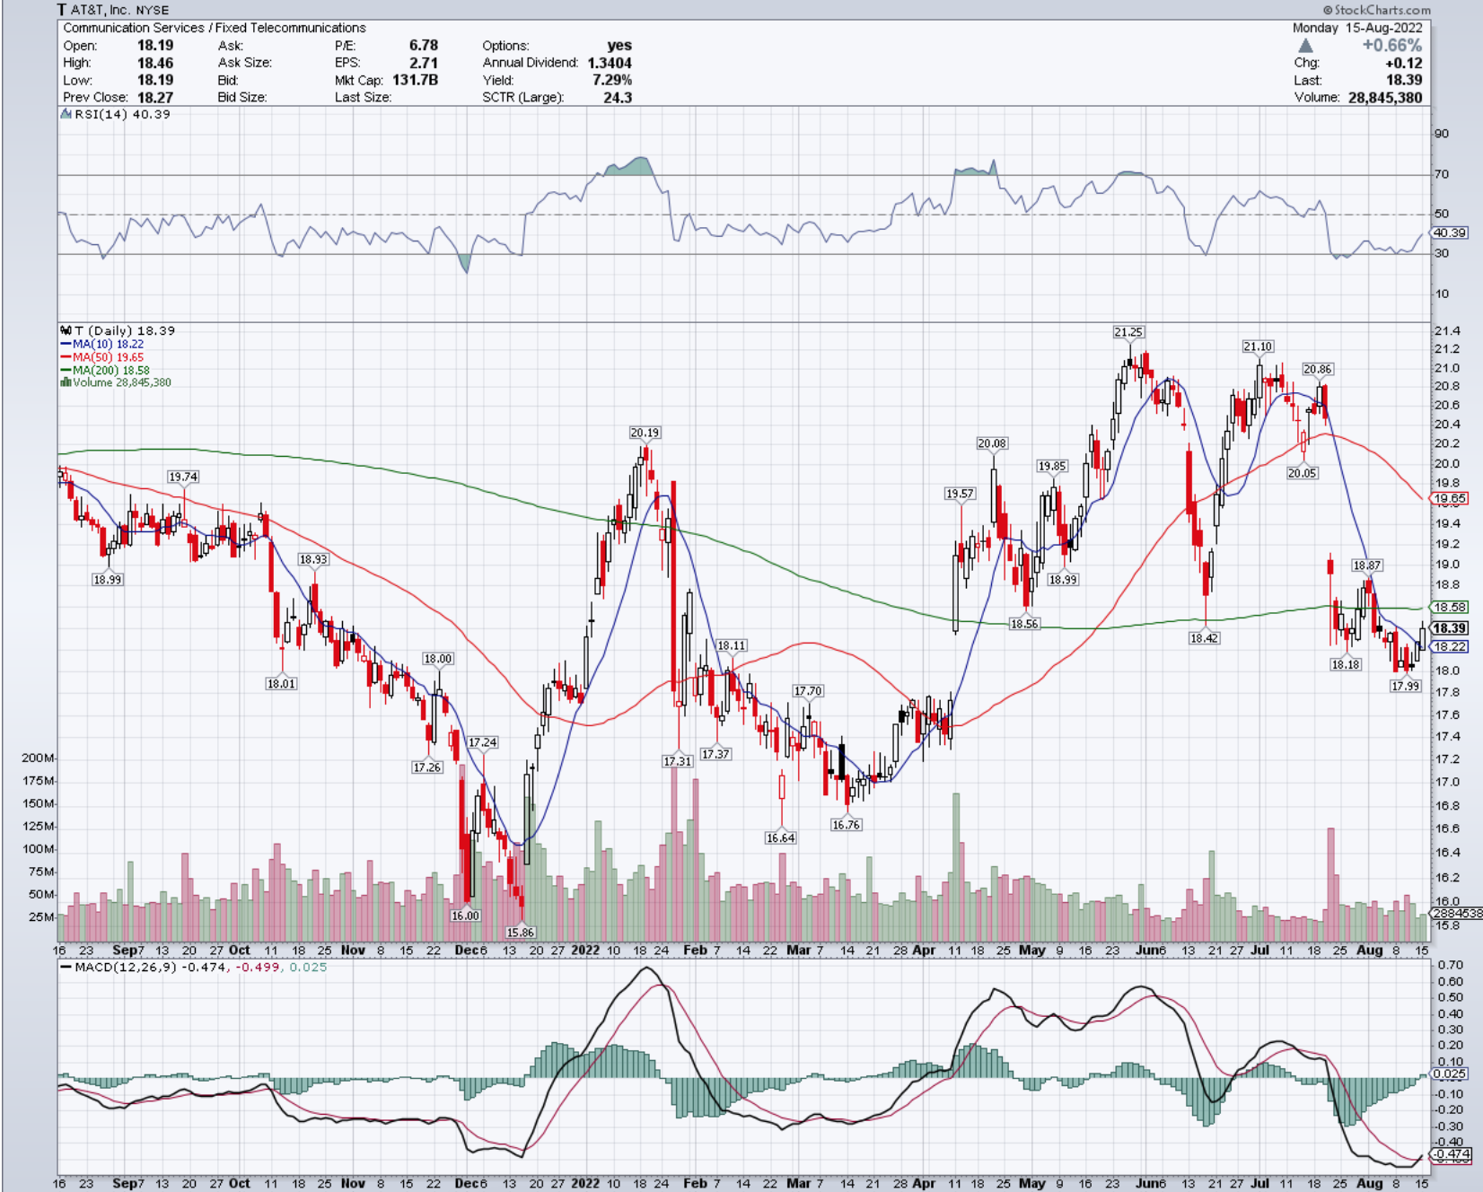Click the 20.19 January peak label
The height and width of the screenshot is (1192, 1483).
click(x=645, y=433)
